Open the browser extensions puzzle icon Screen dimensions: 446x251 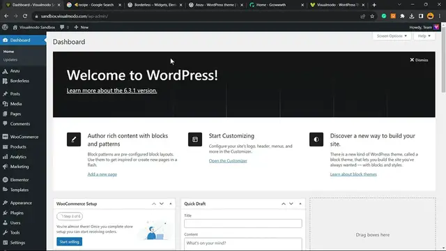(402, 16)
